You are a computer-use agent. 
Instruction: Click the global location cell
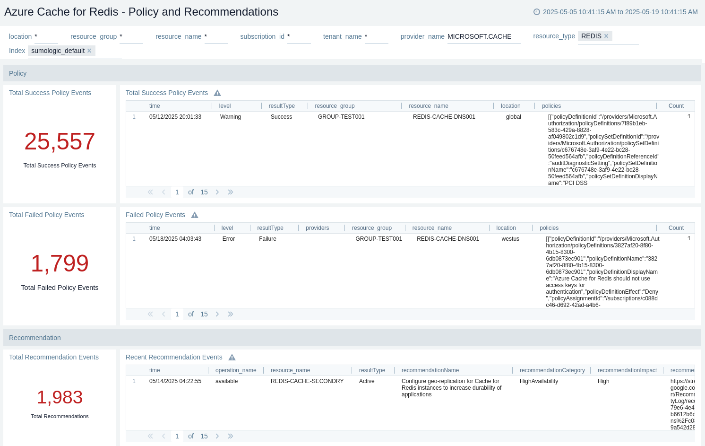click(514, 117)
